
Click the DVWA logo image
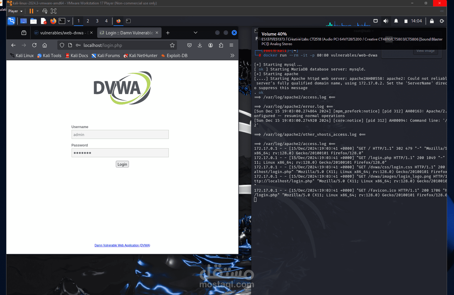point(123,88)
